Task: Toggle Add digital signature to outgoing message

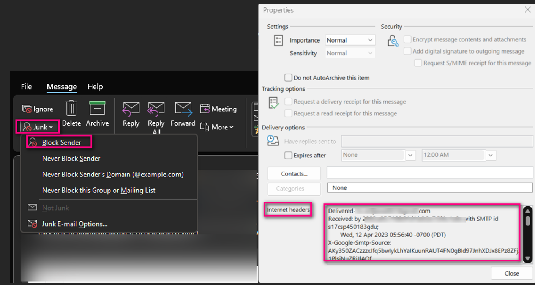Action: pos(407,51)
